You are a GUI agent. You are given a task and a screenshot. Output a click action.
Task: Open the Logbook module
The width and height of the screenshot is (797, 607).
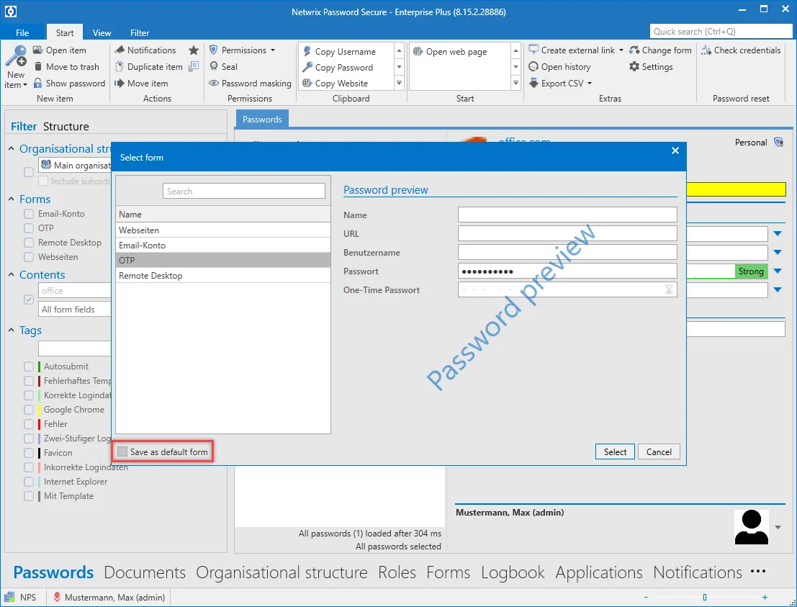[513, 572]
